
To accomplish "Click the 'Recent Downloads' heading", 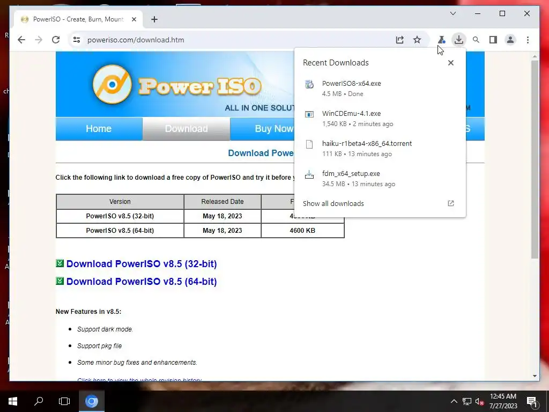I will 336,63.
